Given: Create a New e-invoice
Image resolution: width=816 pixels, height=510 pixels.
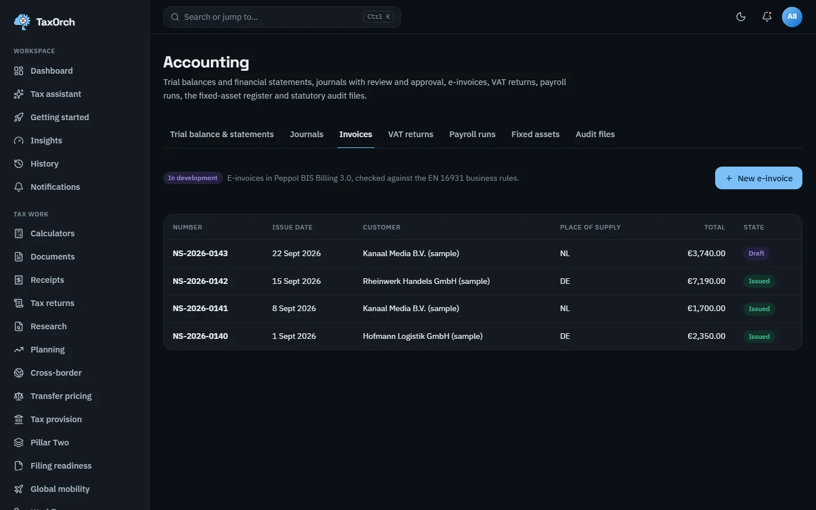Looking at the screenshot, I should [x=759, y=178].
